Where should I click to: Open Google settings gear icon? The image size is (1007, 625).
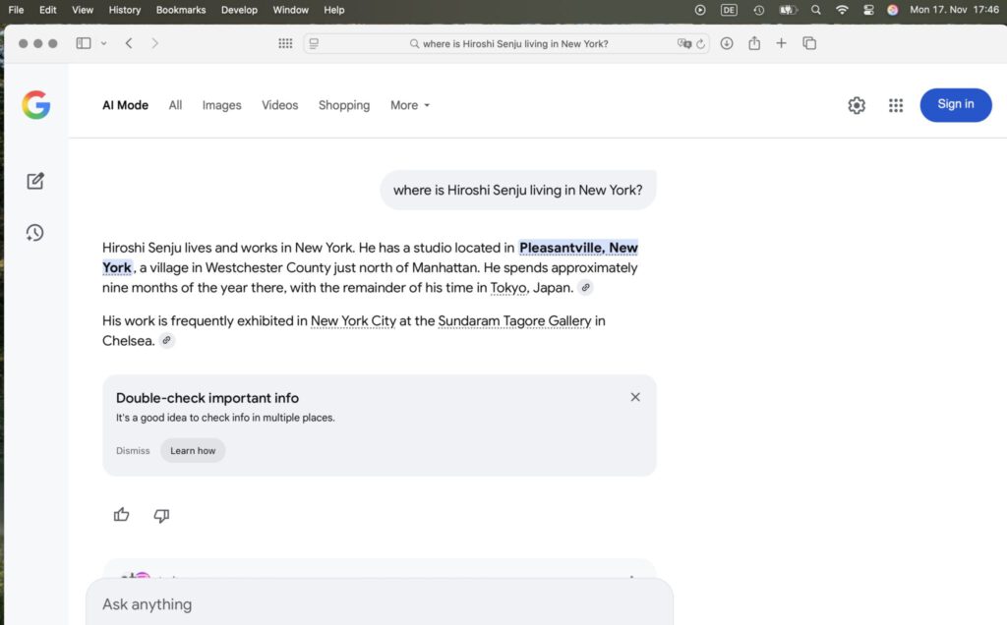(x=857, y=105)
